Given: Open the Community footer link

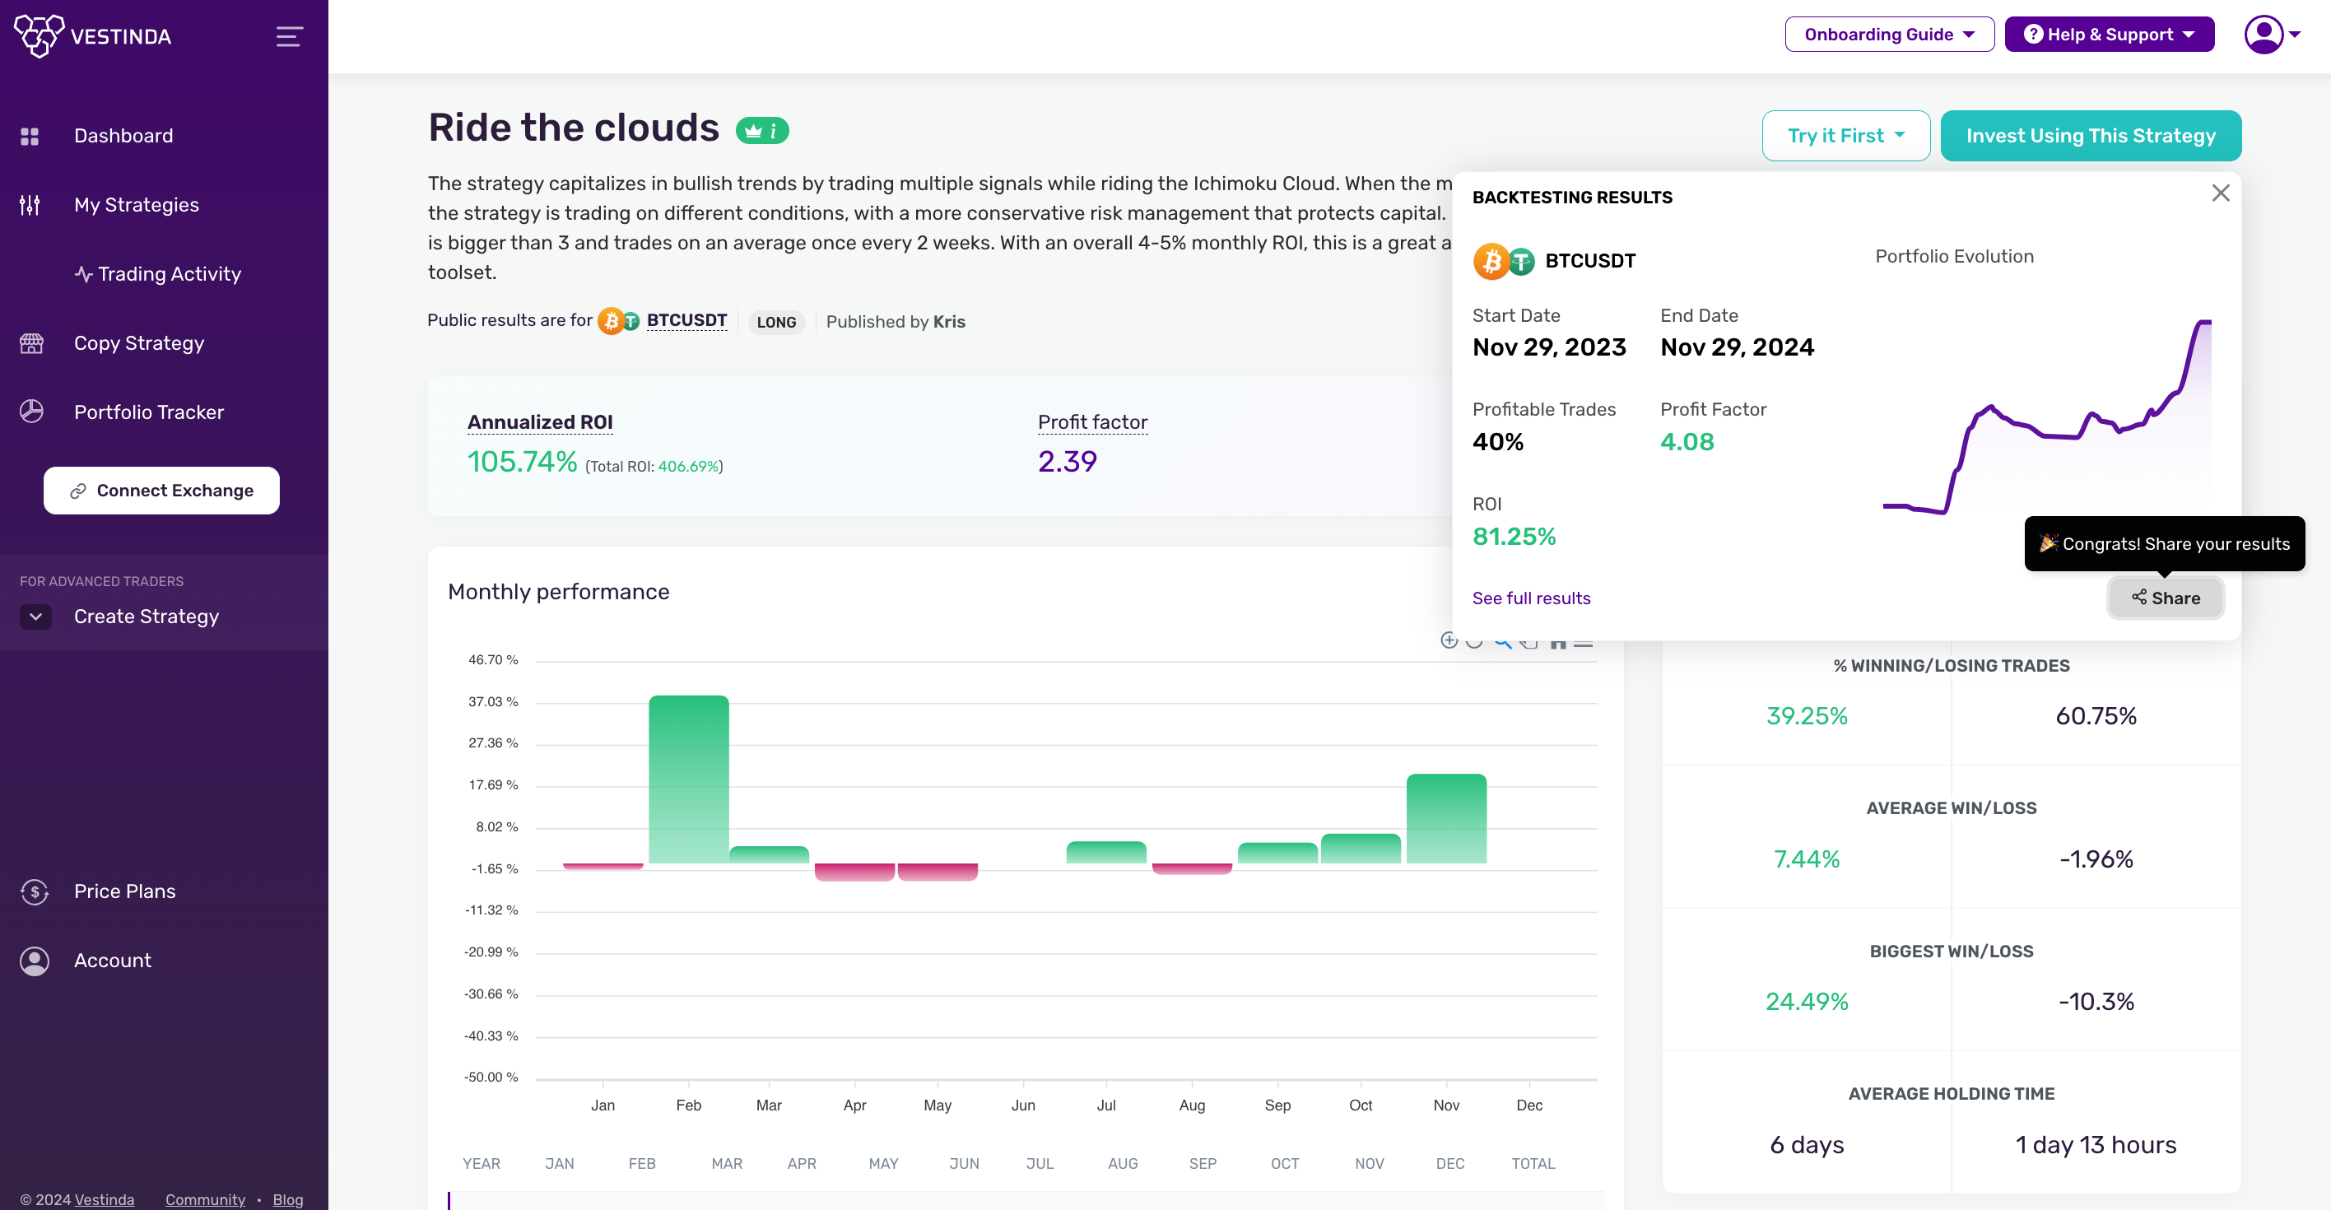Looking at the screenshot, I should point(206,1199).
